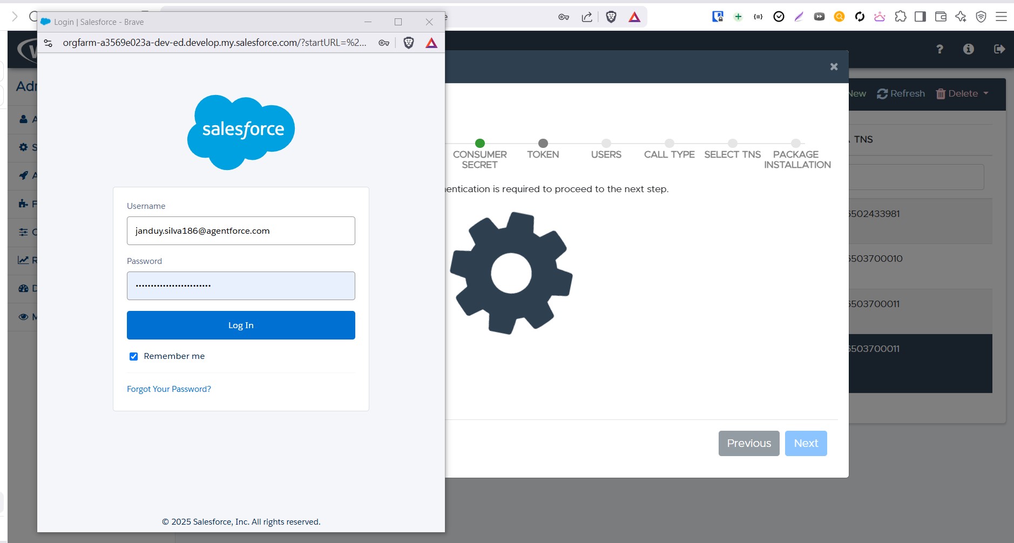Open the Extensions puzzle icon
Image resolution: width=1014 pixels, height=543 pixels.
tap(899, 17)
